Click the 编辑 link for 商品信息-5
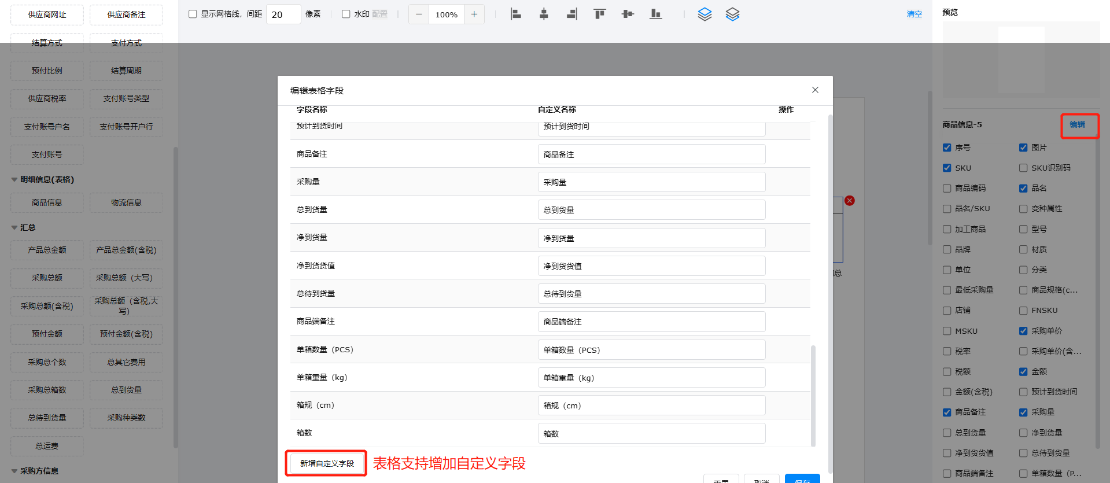The height and width of the screenshot is (483, 1110). tap(1077, 125)
